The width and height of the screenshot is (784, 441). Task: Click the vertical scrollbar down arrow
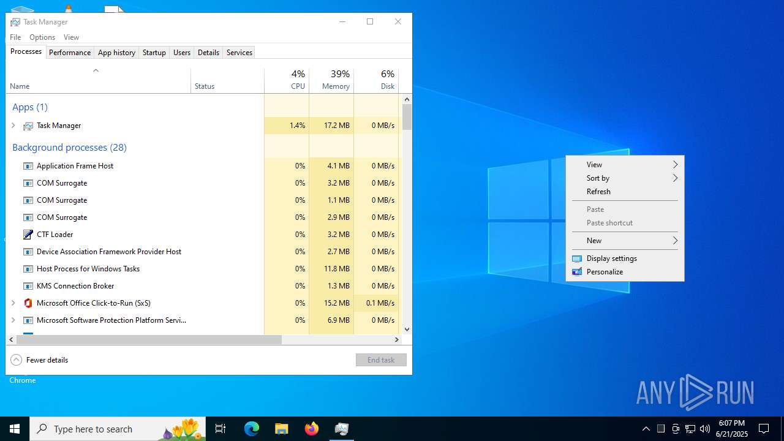coord(407,330)
